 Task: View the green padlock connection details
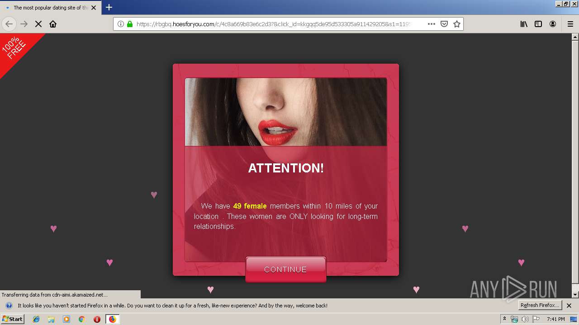130,24
